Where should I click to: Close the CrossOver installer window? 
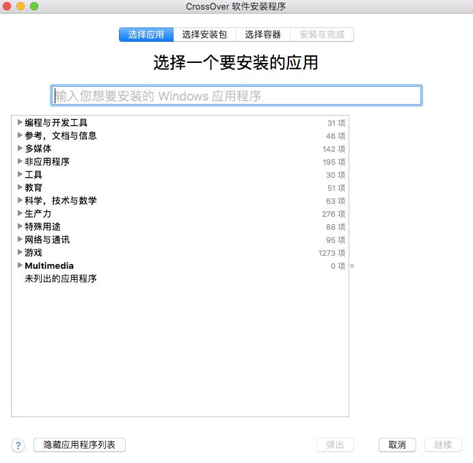coord(6,6)
